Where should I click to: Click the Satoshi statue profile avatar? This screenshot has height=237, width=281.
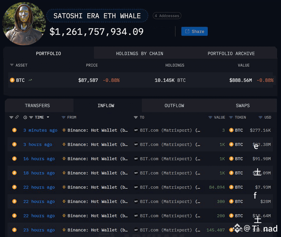click(24, 24)
